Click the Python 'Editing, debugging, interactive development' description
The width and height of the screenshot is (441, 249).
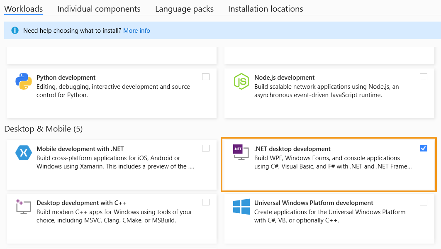point(113,91)
